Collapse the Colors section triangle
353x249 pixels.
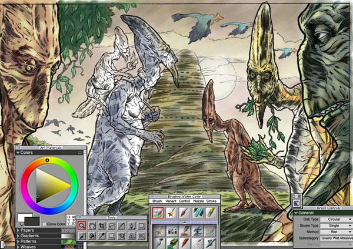tap(18, 153)
